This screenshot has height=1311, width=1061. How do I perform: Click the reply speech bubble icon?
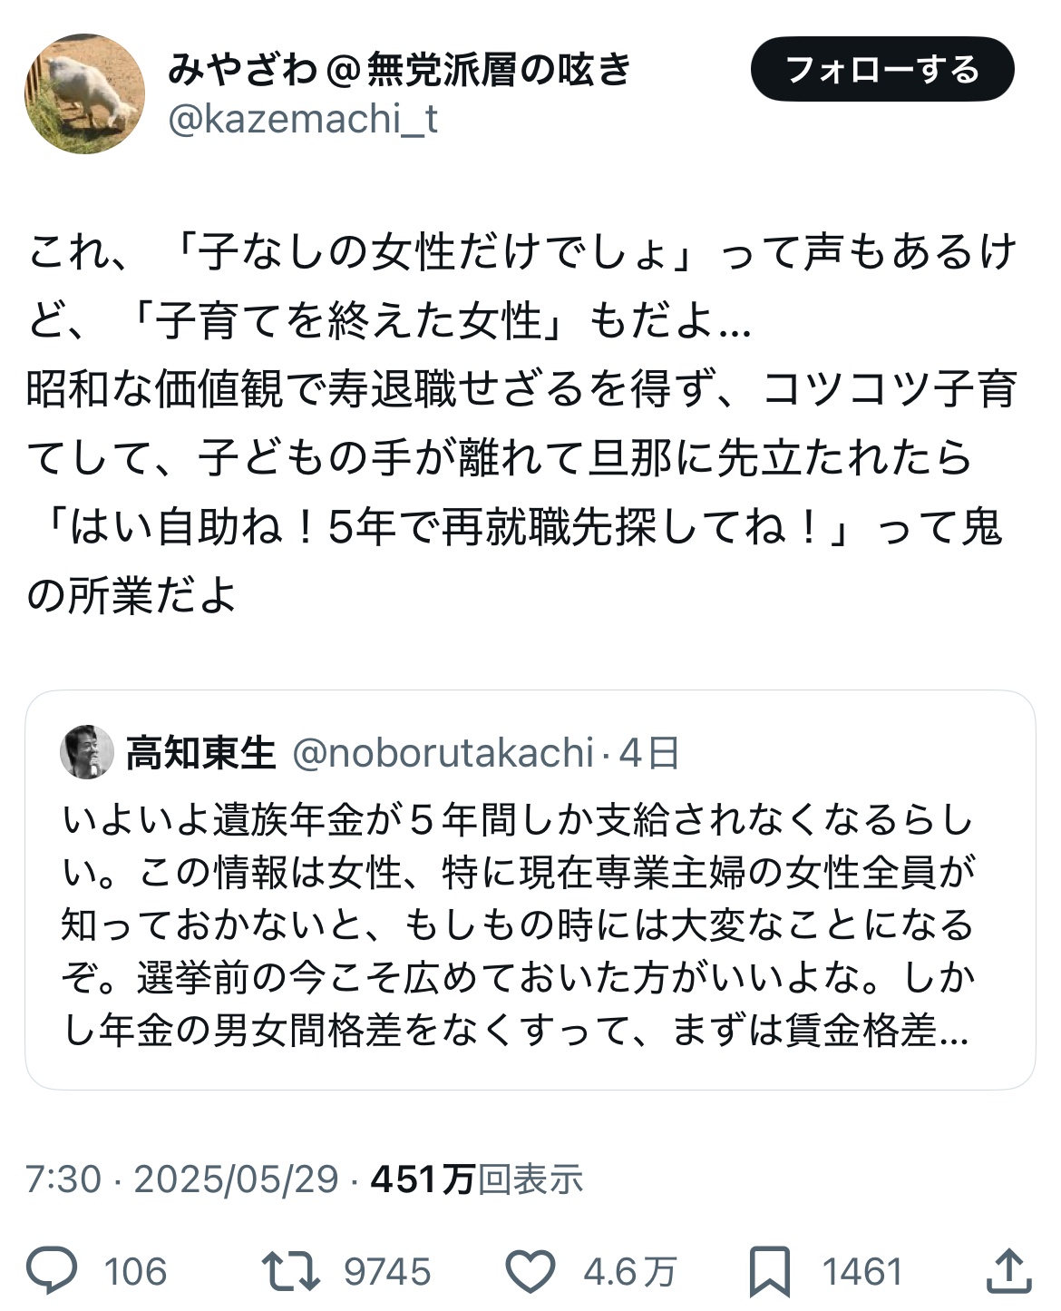(x=53, y=1271)
